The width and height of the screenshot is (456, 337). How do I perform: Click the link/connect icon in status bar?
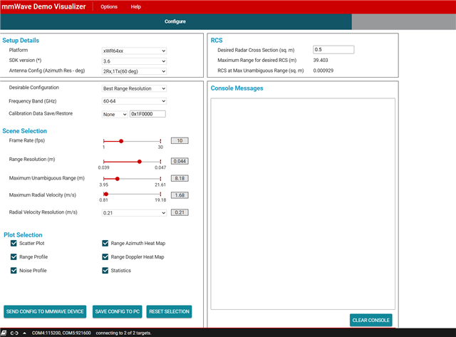coord(14,333)
